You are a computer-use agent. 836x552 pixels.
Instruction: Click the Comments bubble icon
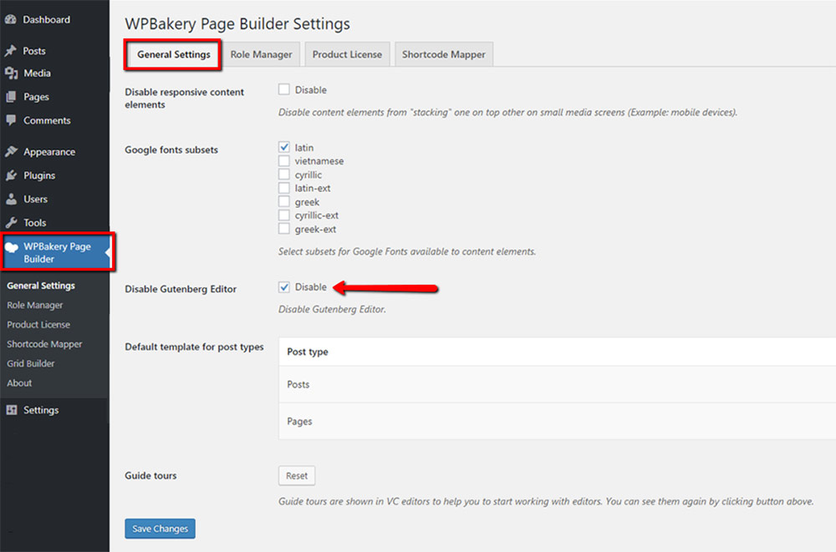tap(11, 120)
